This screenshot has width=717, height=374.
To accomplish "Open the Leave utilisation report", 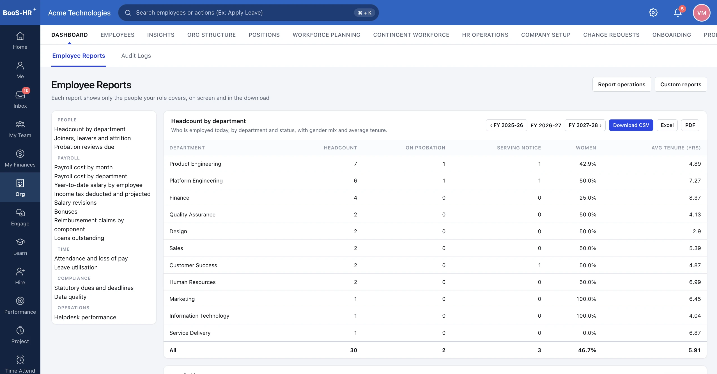I will (76, 267).
